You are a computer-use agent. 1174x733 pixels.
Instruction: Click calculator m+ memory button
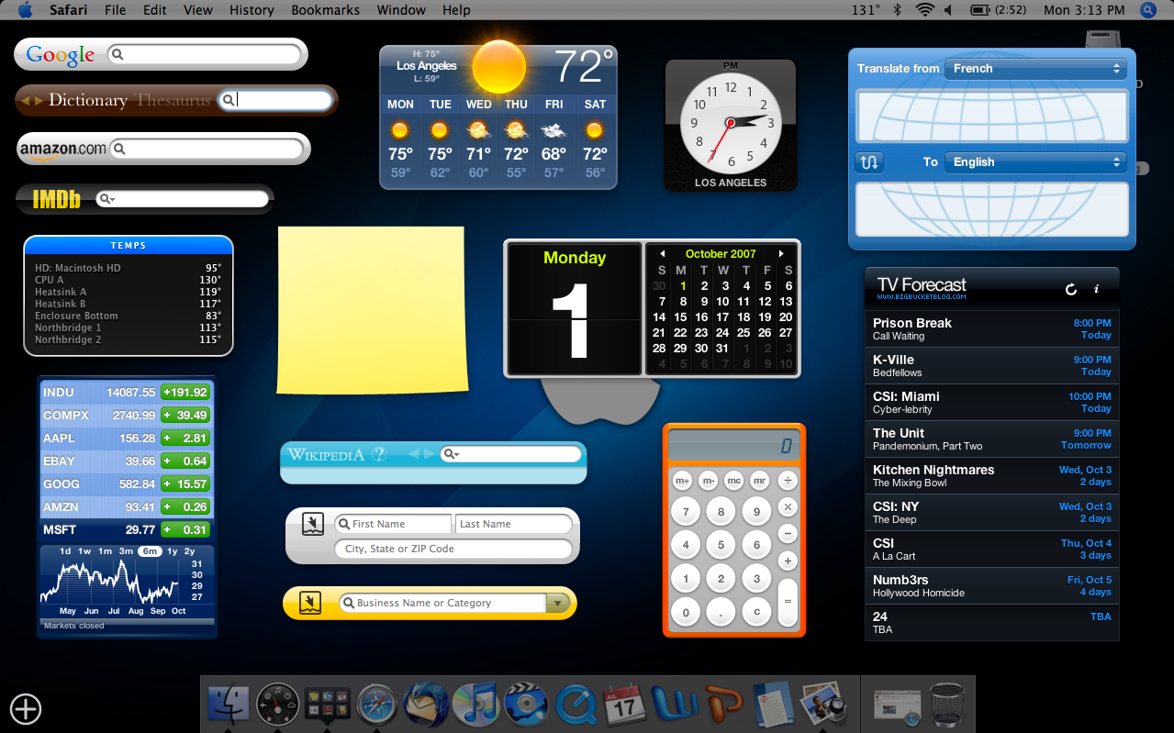(682, 480)
